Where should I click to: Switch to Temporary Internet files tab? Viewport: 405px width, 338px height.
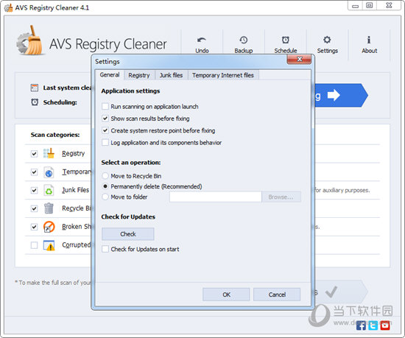click(x=223, y=75)
